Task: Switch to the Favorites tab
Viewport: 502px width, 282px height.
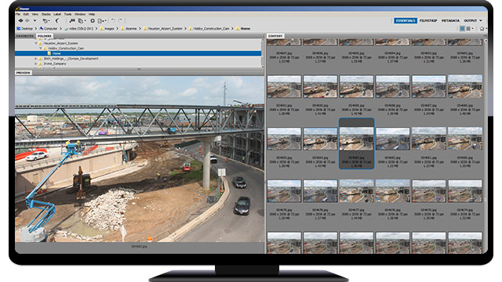Action: [x=25, y=36]
